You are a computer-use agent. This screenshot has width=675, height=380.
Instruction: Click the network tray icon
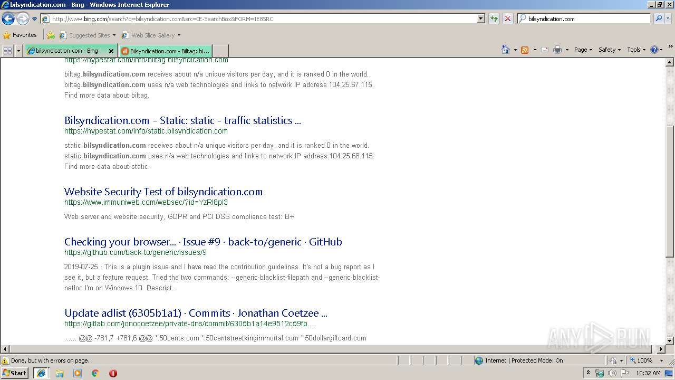tap(600, 373)
